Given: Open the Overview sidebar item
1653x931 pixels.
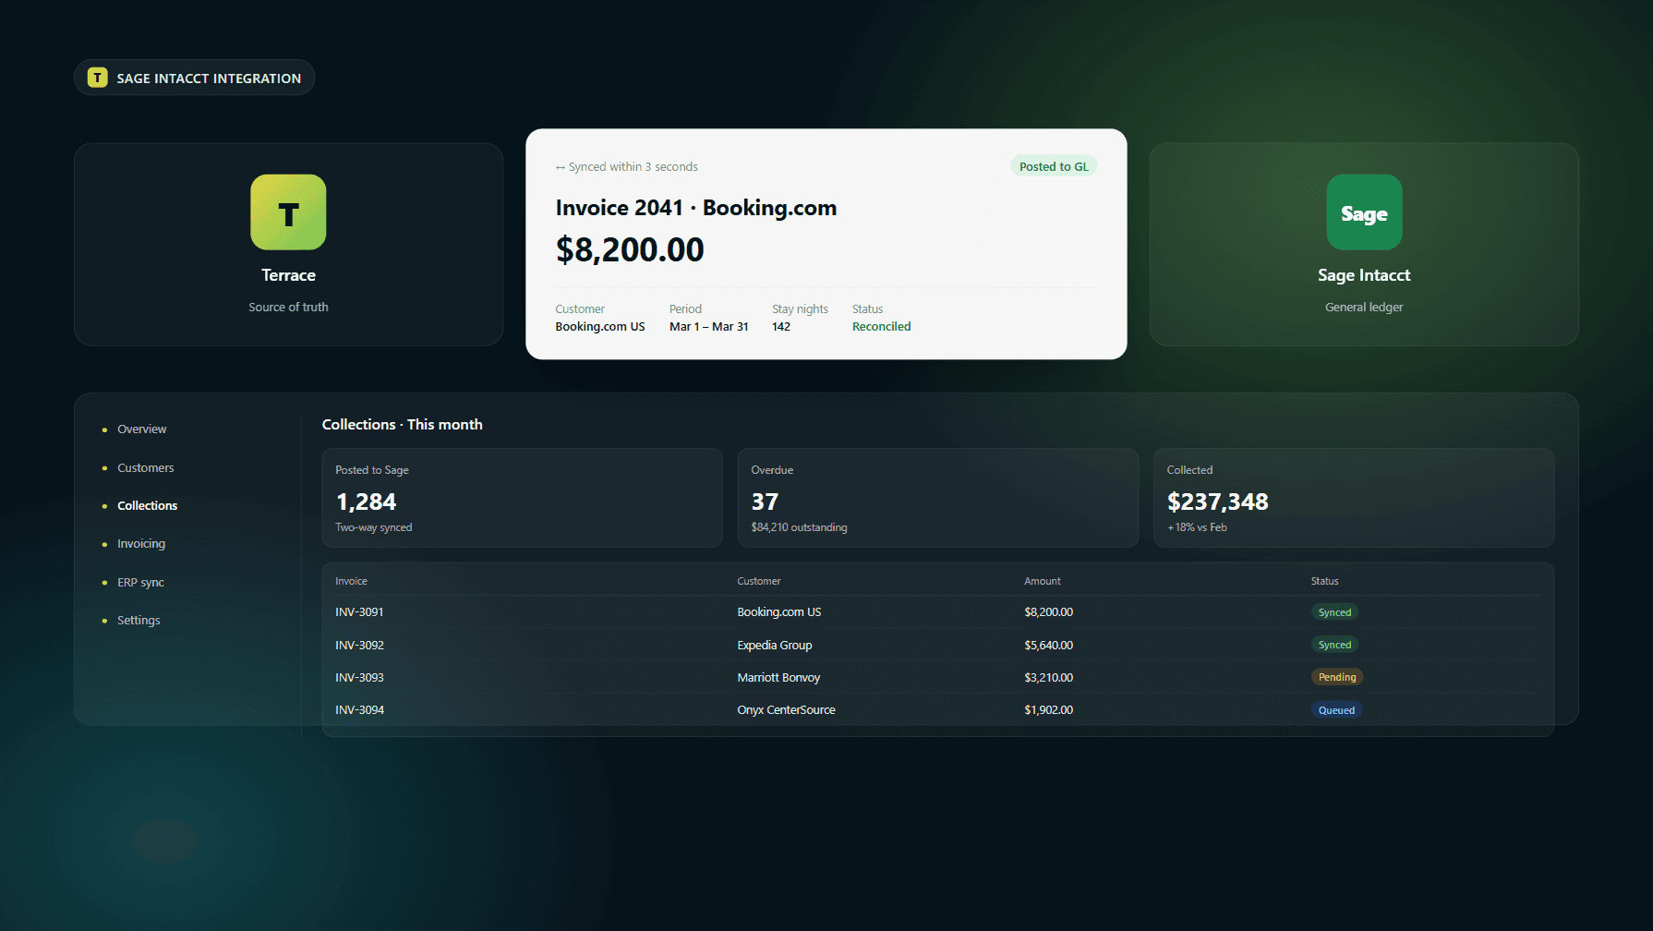Looking at the screenshot, I should point(141,429).
